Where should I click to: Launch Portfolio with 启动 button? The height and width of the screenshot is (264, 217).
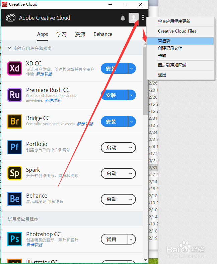click(118, 148)
